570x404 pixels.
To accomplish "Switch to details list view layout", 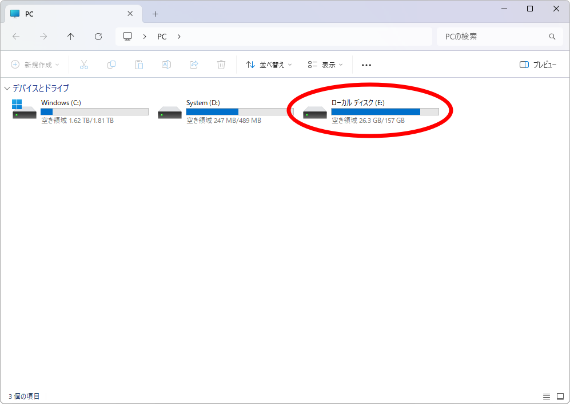I will [547, 396].
